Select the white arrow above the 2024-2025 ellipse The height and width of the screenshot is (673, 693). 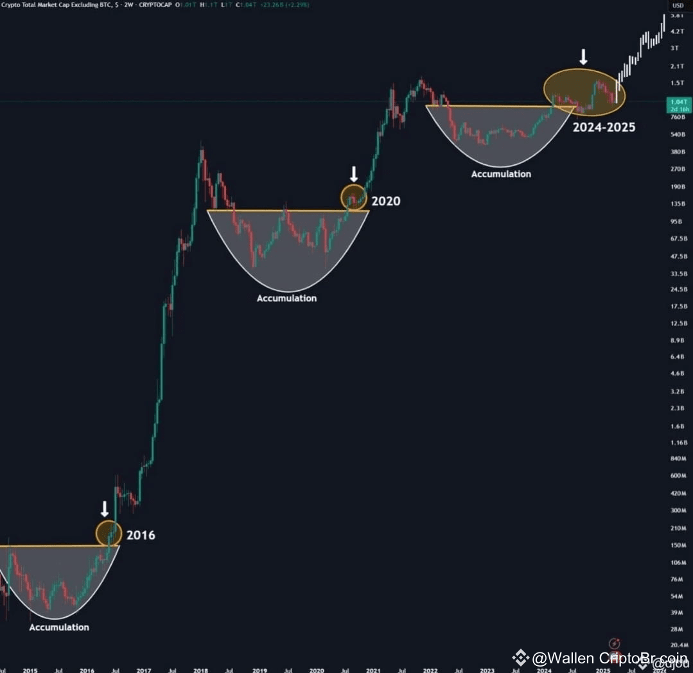(x=583, y=55)
